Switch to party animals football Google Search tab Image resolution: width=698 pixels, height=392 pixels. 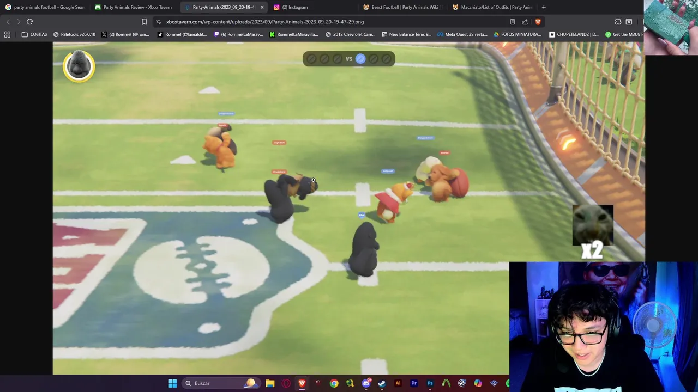pos(45,7)
